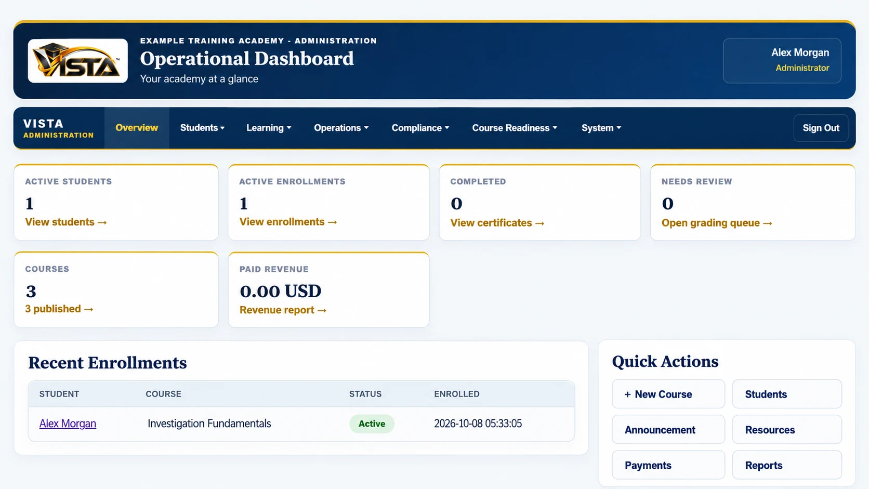Expand the System dropdown menu
Image resolution: width=869 pixels, height=489 pixels.
click(x=601, y=128)
